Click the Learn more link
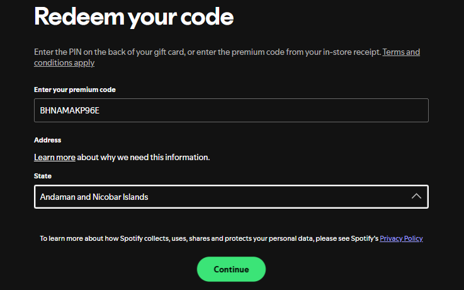This screenshot has height=290, width=464. tap(55, 157)
